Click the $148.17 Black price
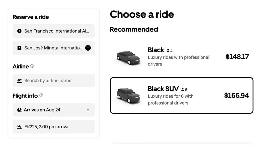Viewport: 262px width, 145px height. point(237,57)
